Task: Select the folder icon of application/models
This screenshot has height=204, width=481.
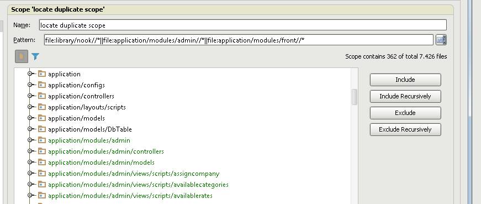Action: tap(42, 118)
